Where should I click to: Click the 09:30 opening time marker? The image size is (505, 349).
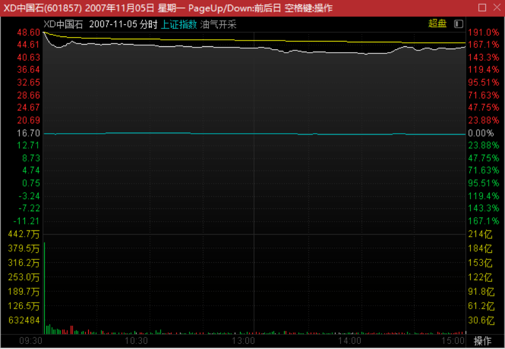pyautogui.click(x=31, y=341)
